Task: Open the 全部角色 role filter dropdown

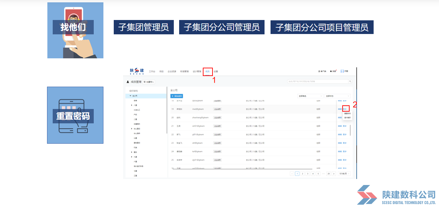Action: [x=310, y=96]
